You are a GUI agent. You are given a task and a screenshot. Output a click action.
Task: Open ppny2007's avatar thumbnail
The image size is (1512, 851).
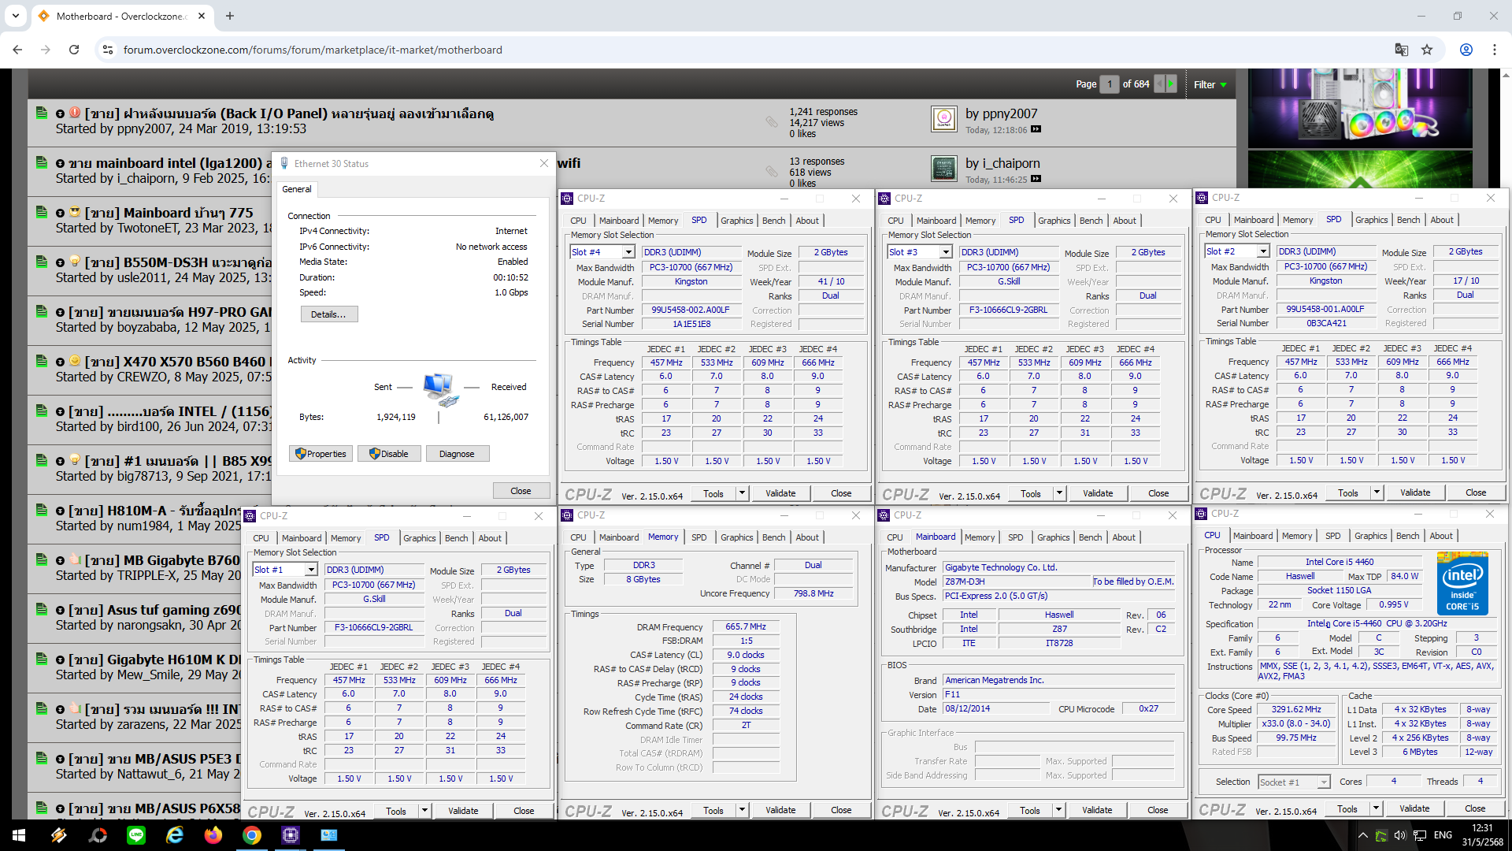pos(943,120)
